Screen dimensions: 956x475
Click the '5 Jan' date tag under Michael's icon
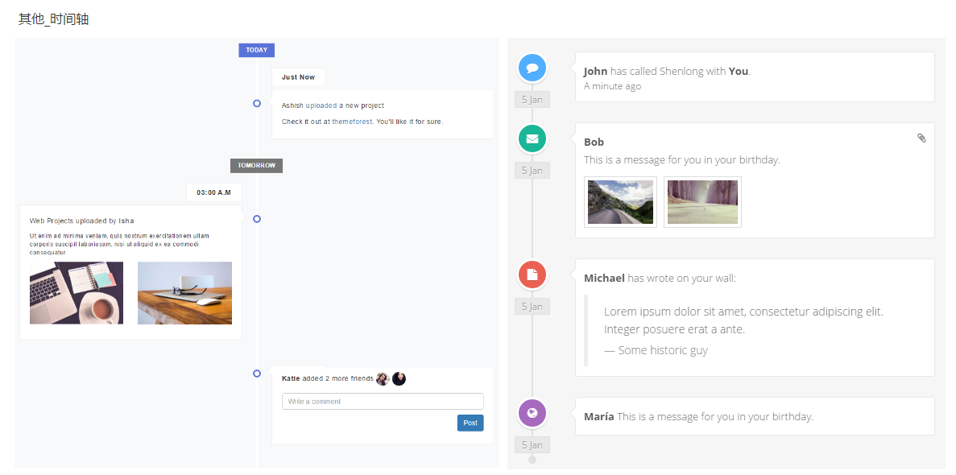532,307
